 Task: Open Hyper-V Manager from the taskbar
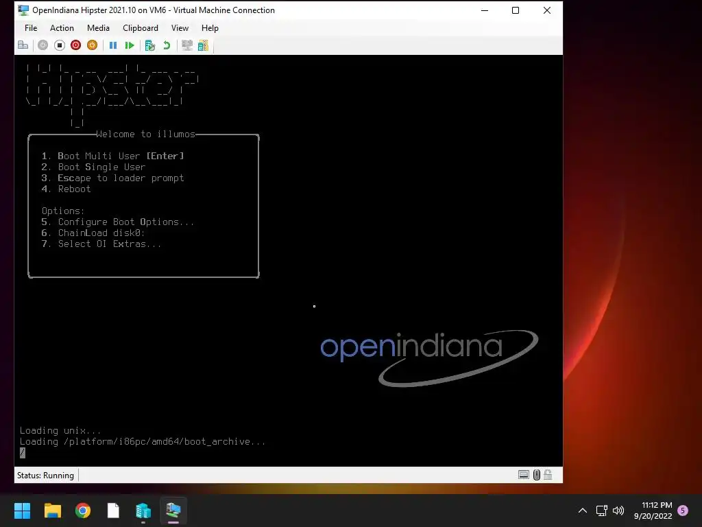pos(143,511)
